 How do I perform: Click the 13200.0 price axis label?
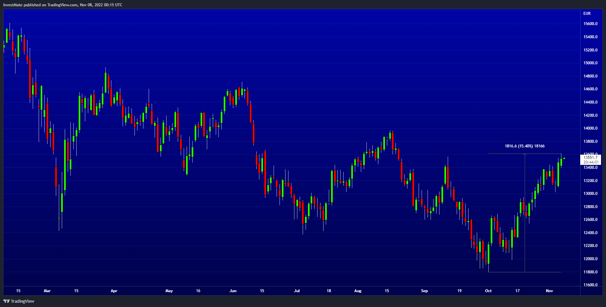[x=590, y=181]
